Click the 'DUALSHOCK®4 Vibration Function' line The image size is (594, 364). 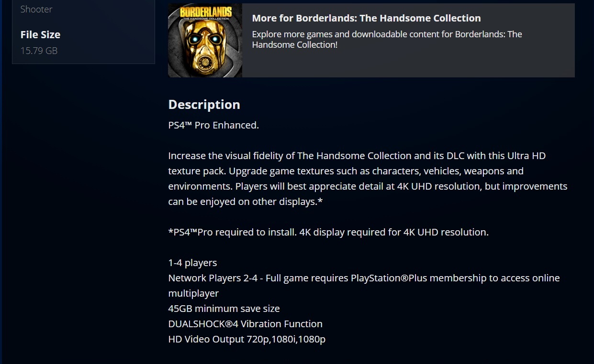[x=245, y=324]
